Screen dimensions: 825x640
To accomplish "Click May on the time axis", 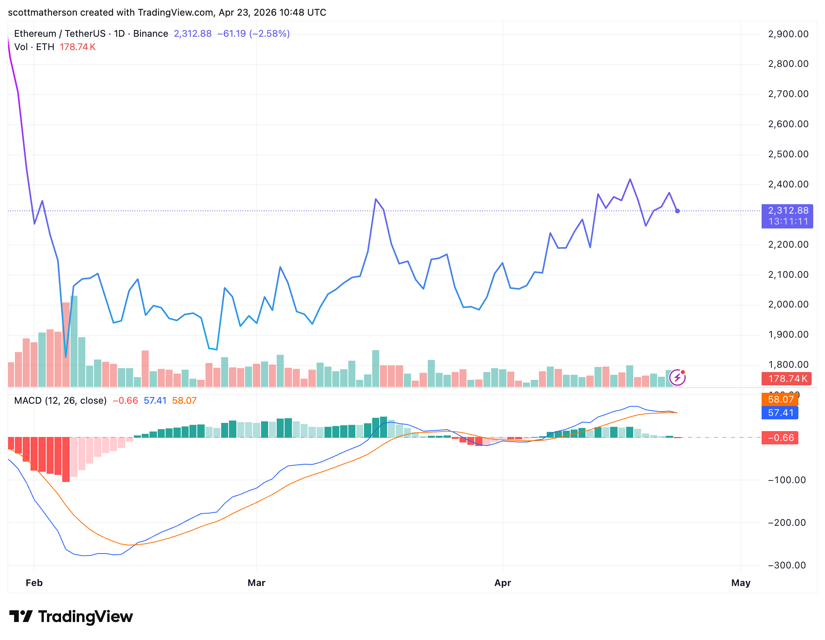I will (x=741, y=582).
